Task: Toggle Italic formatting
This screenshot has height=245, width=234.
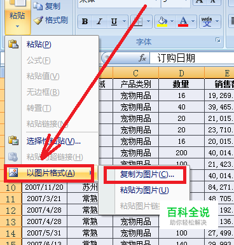Action: tap(99, 22)
